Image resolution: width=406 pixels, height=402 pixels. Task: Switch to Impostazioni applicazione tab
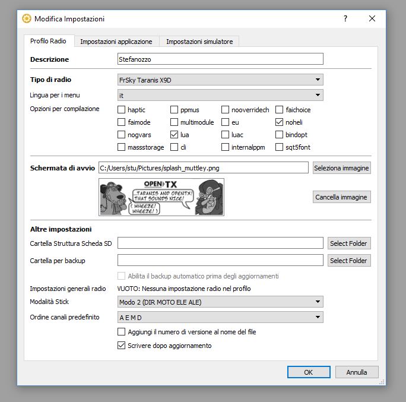[x=116, y=42]
